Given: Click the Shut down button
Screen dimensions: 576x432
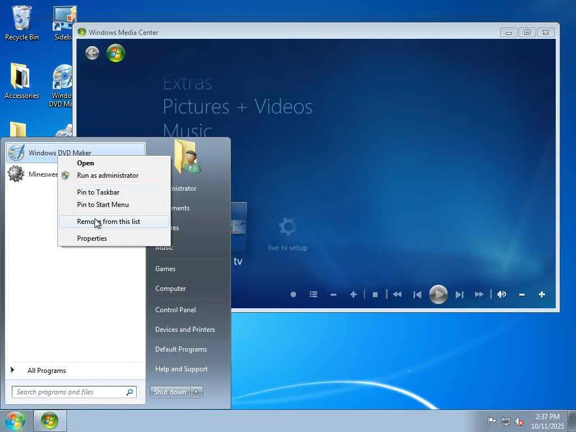Looking at the screenshot, I should pos(170,392).
